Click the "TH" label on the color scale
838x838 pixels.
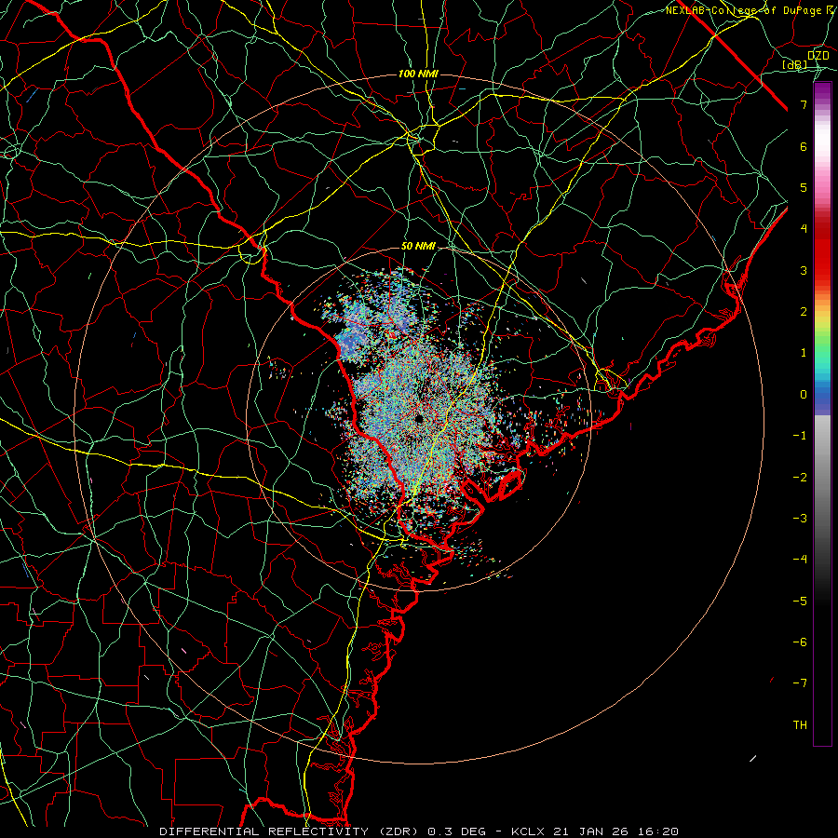800,724
